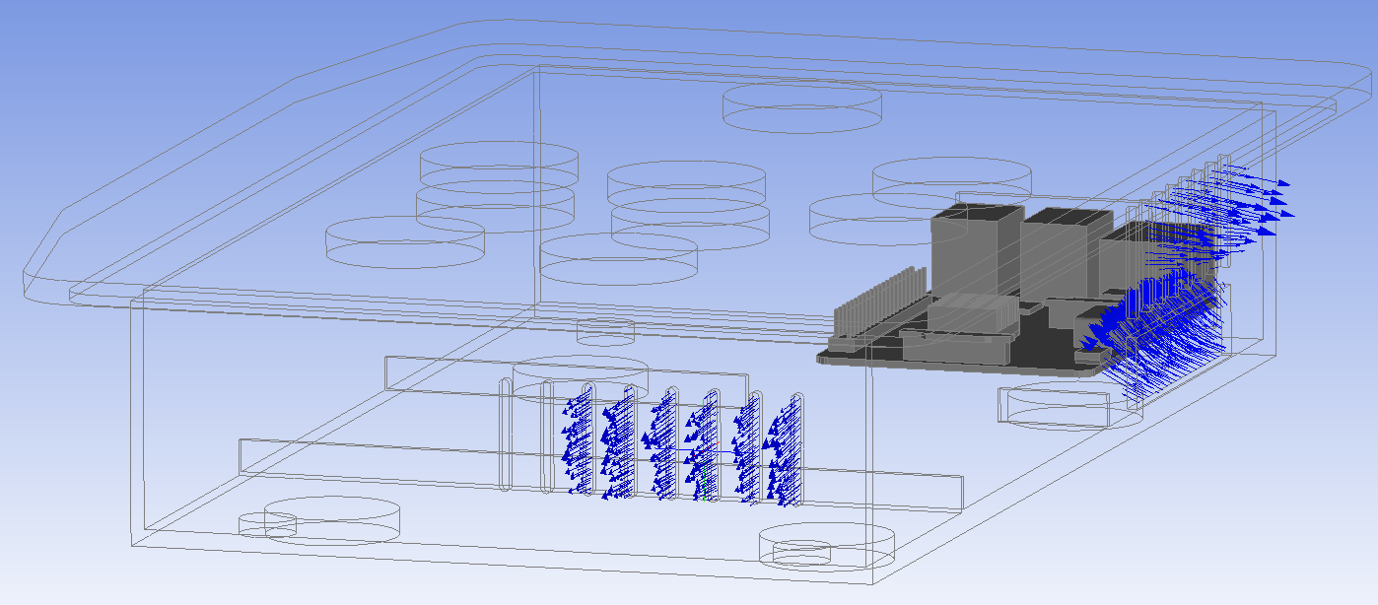Select the bottom-left wireframe foot cylinder
The width and height of the screenshot is (1378, 605).
(331, 520)
